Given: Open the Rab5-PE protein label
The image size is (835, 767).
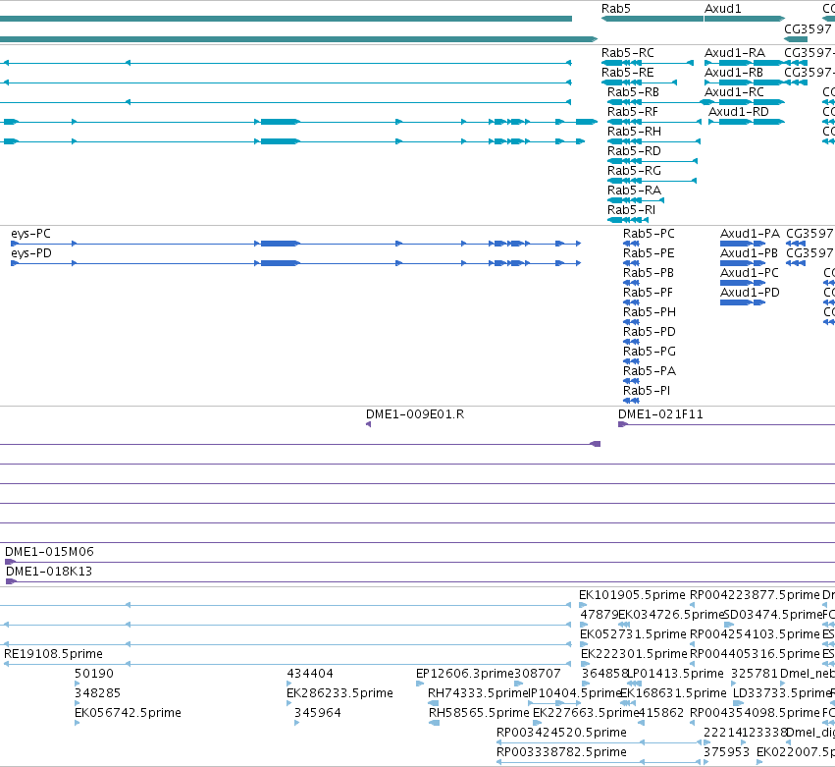Looking at the screenshot, I should point(649,253).
